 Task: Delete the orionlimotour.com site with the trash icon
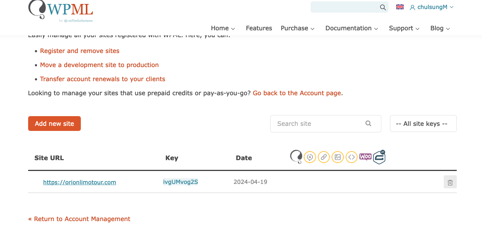[x=450, y=182]
